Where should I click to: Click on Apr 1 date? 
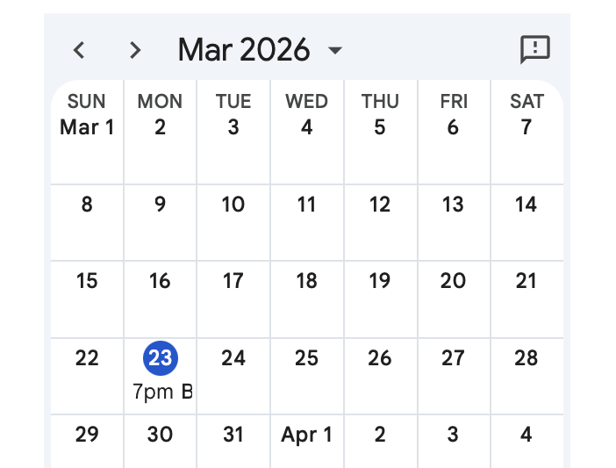click(306, 435)
